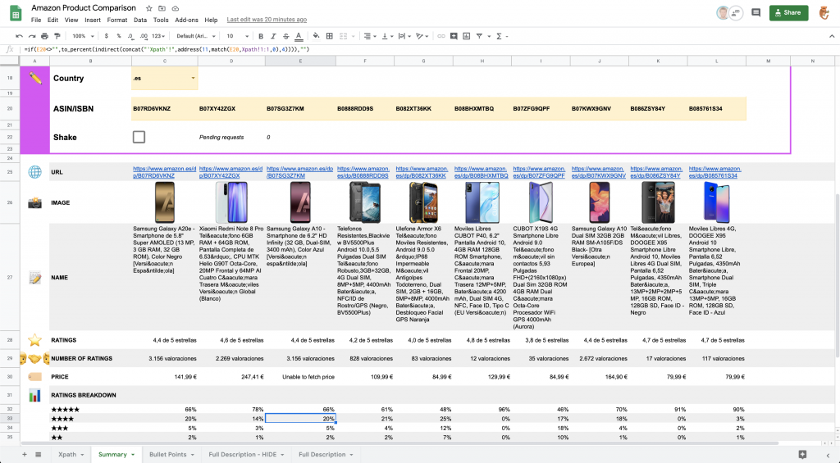
Task: Switch to Bullet Points sheet tab
Action: [171, 455]
